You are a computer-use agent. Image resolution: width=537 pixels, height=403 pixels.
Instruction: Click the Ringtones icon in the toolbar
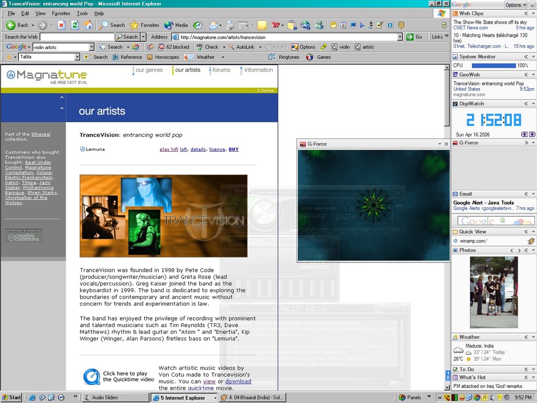point(272,57)
